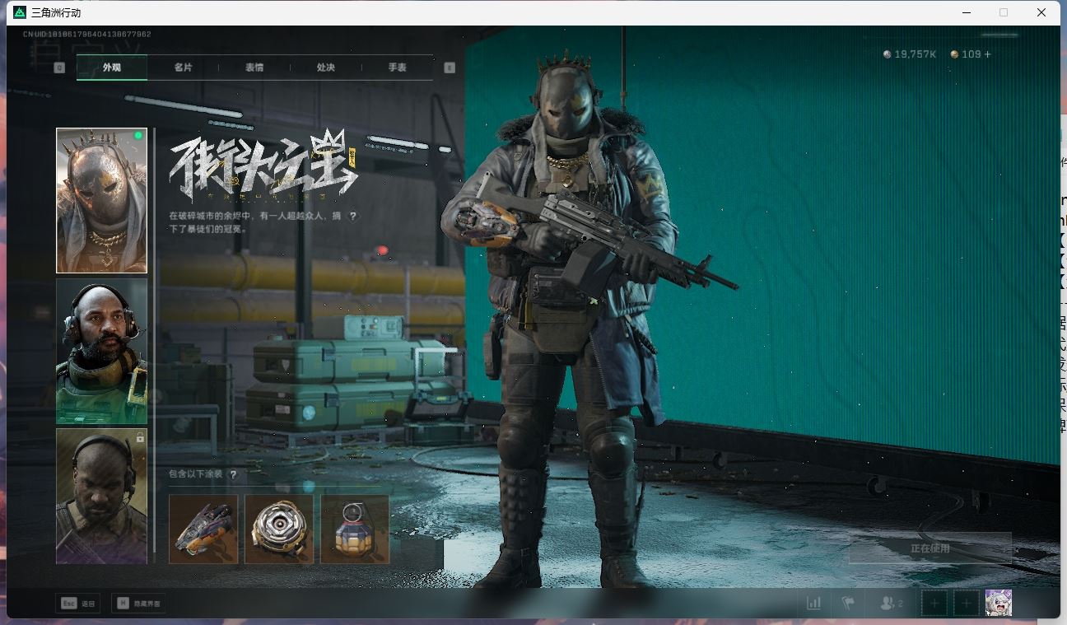Select the 处决 tab
This screenshot has height=625, width=1067.
(326, 68)
